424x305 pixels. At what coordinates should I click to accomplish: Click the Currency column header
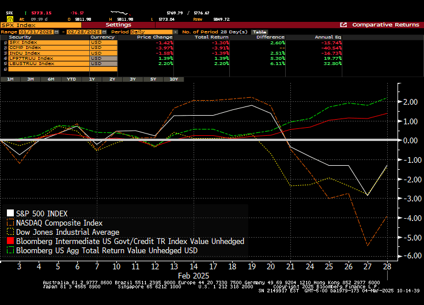click(103, 37)
